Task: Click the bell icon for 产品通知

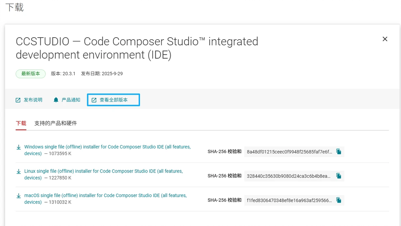Action: tap(56, 100)
